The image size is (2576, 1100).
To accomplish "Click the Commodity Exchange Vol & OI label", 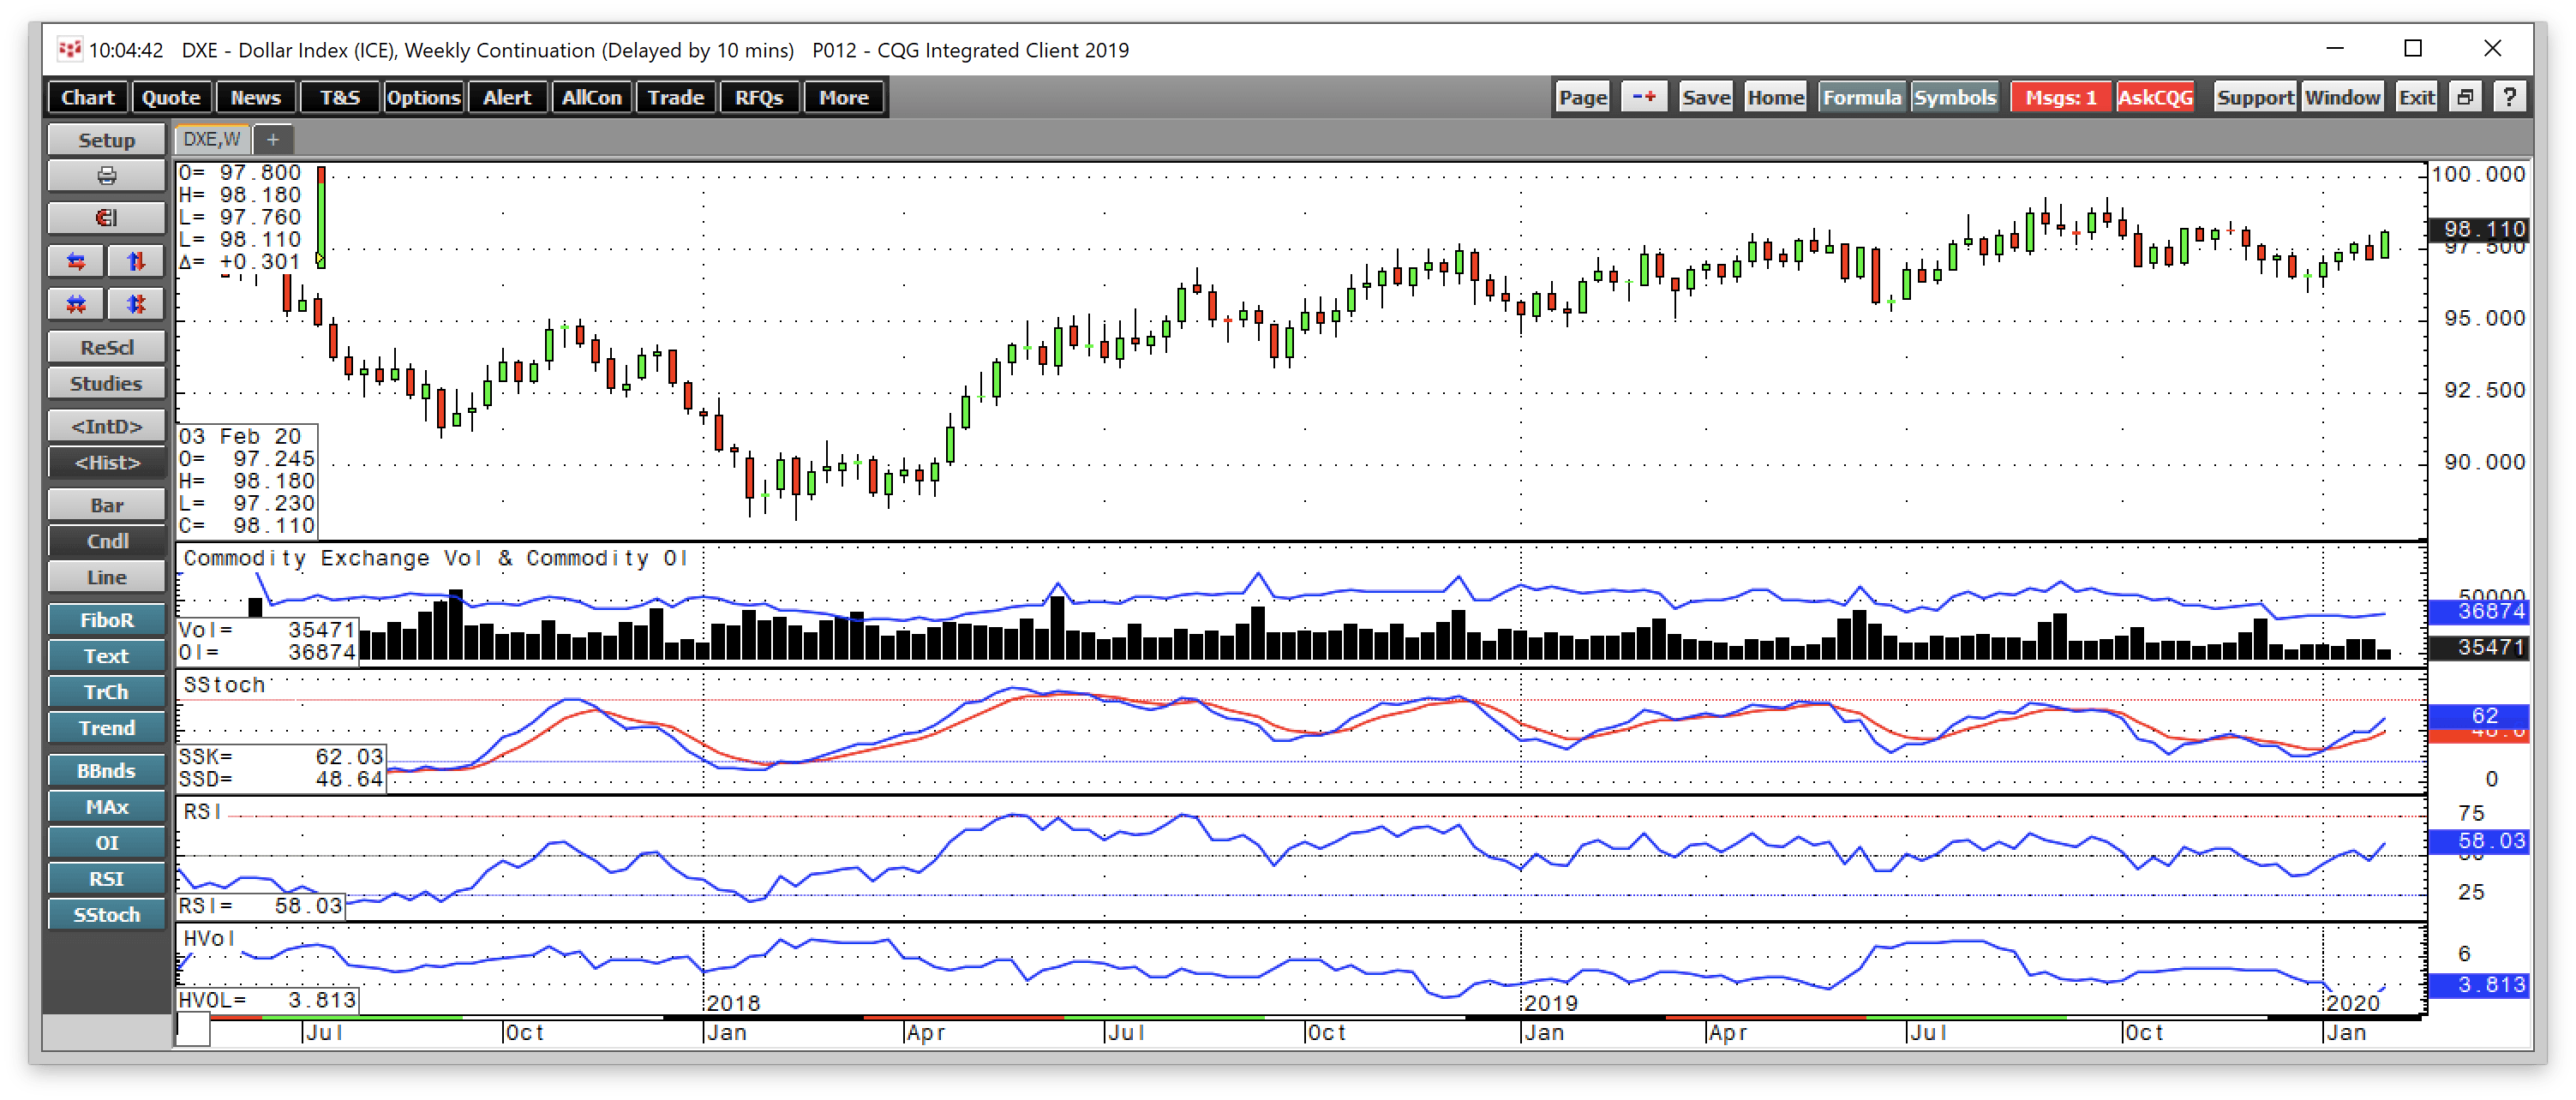I will [x=435, y=558].
